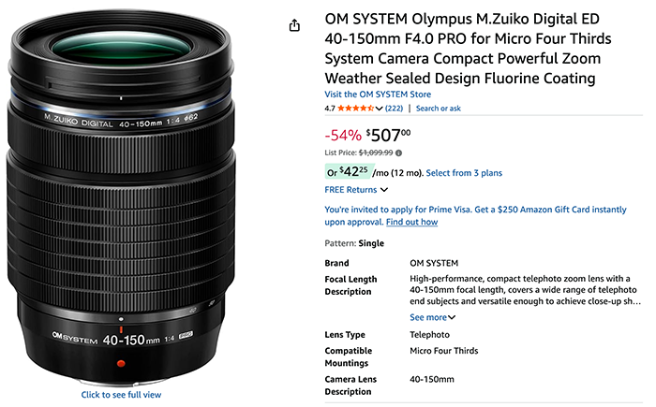Click the "Search or ask" link

pyautogui.click(x=439, y=109)
